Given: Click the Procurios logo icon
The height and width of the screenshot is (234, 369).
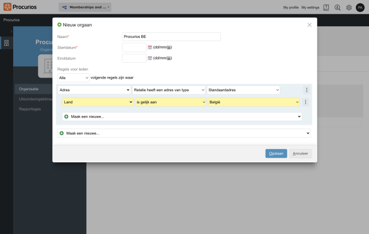Looking at the screenshot, I should (x=7, y=7).
